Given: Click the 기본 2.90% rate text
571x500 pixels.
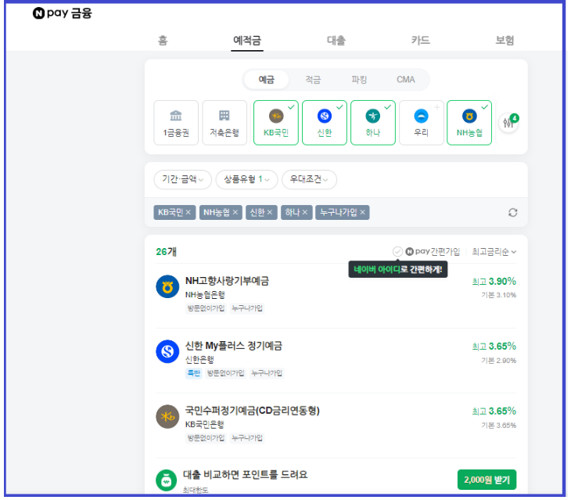Looking at the screenshot, I should pyautogui.click(x=498, y=361).
